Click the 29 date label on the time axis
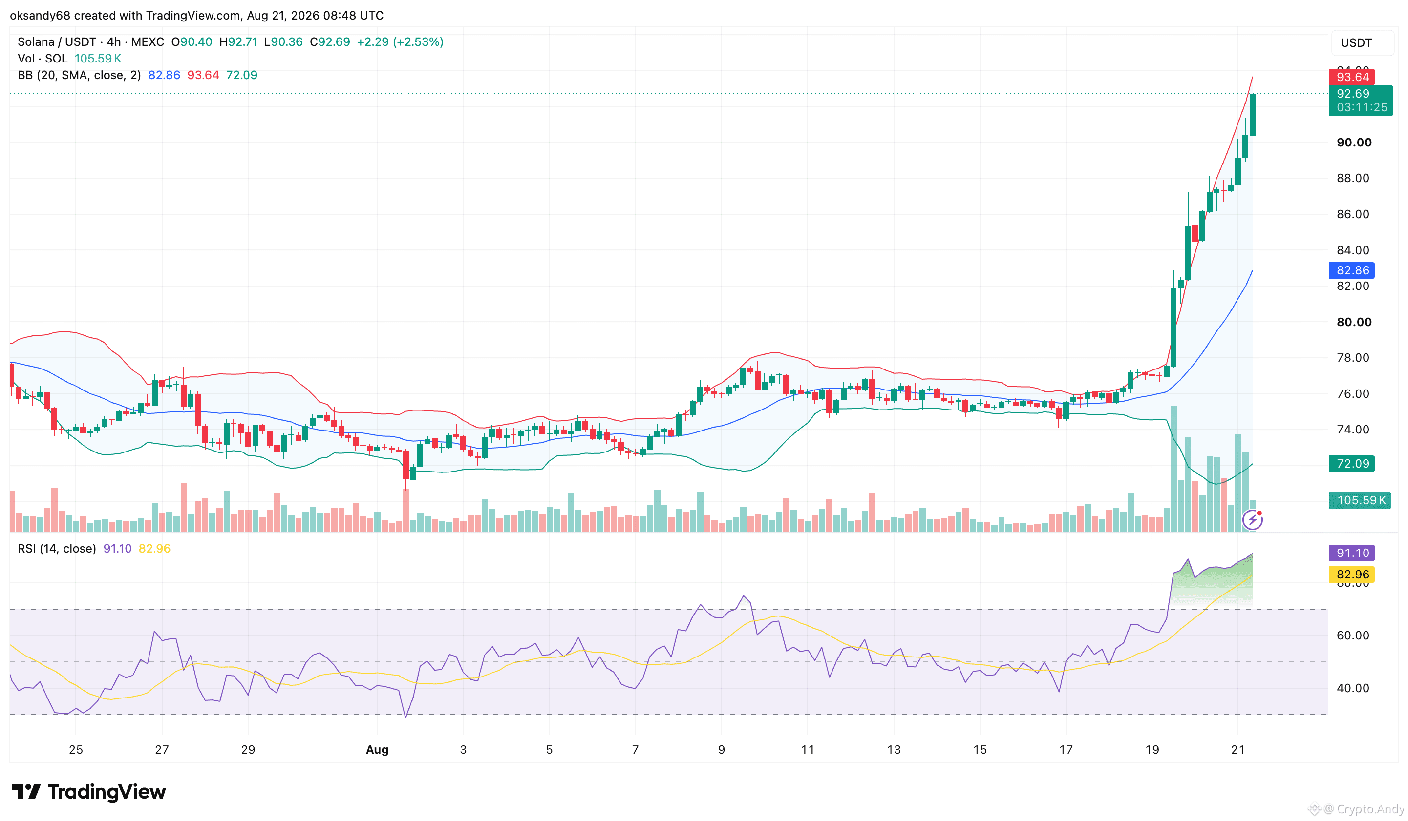Image resolution: width=1408 pixels, height=821 pixels. click(x=248, y=750)
